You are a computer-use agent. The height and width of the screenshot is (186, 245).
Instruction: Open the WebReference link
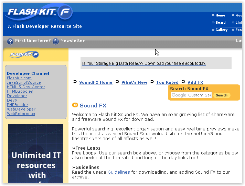[x=21, y=114]
